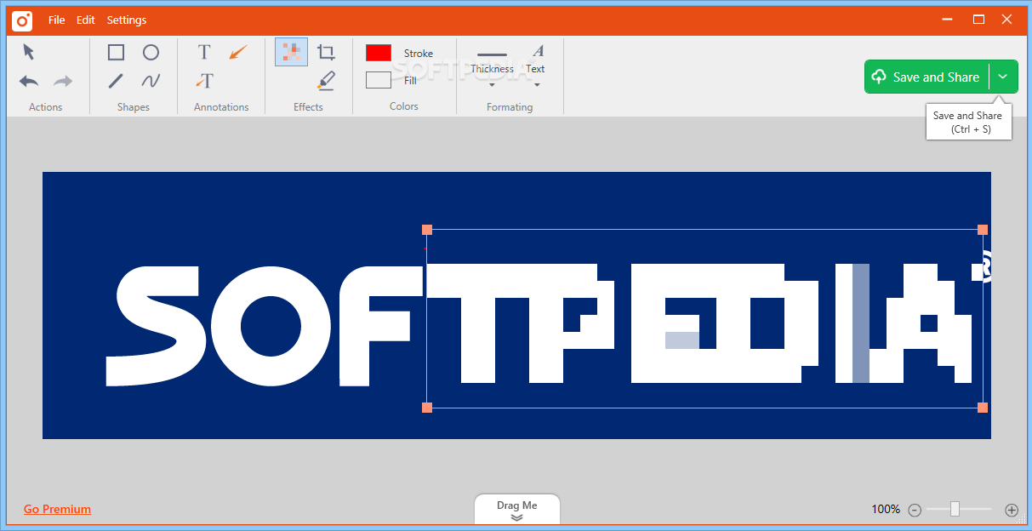Select the pointer selection tool
This screenshot has width=1032, height=531.
tap(29, 52)
